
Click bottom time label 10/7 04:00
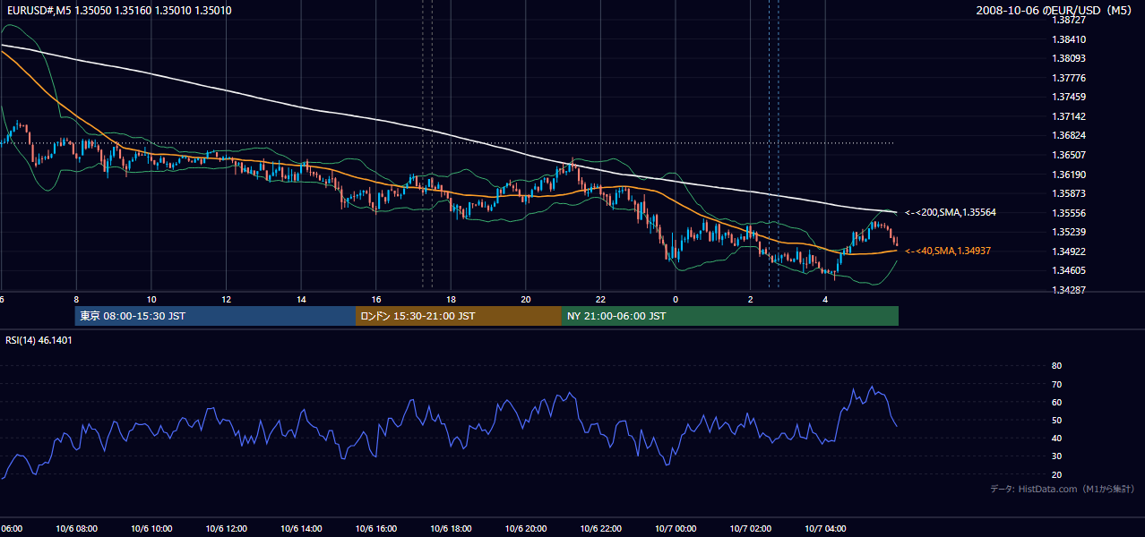tap(825, 529)
